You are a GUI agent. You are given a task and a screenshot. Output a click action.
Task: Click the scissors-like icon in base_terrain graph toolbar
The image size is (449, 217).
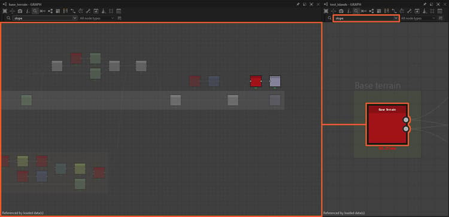click(x=43, y=11)
